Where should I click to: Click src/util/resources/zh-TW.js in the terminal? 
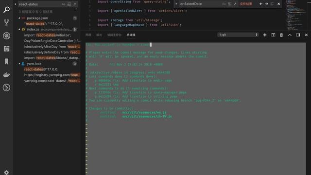click(147, 116)
